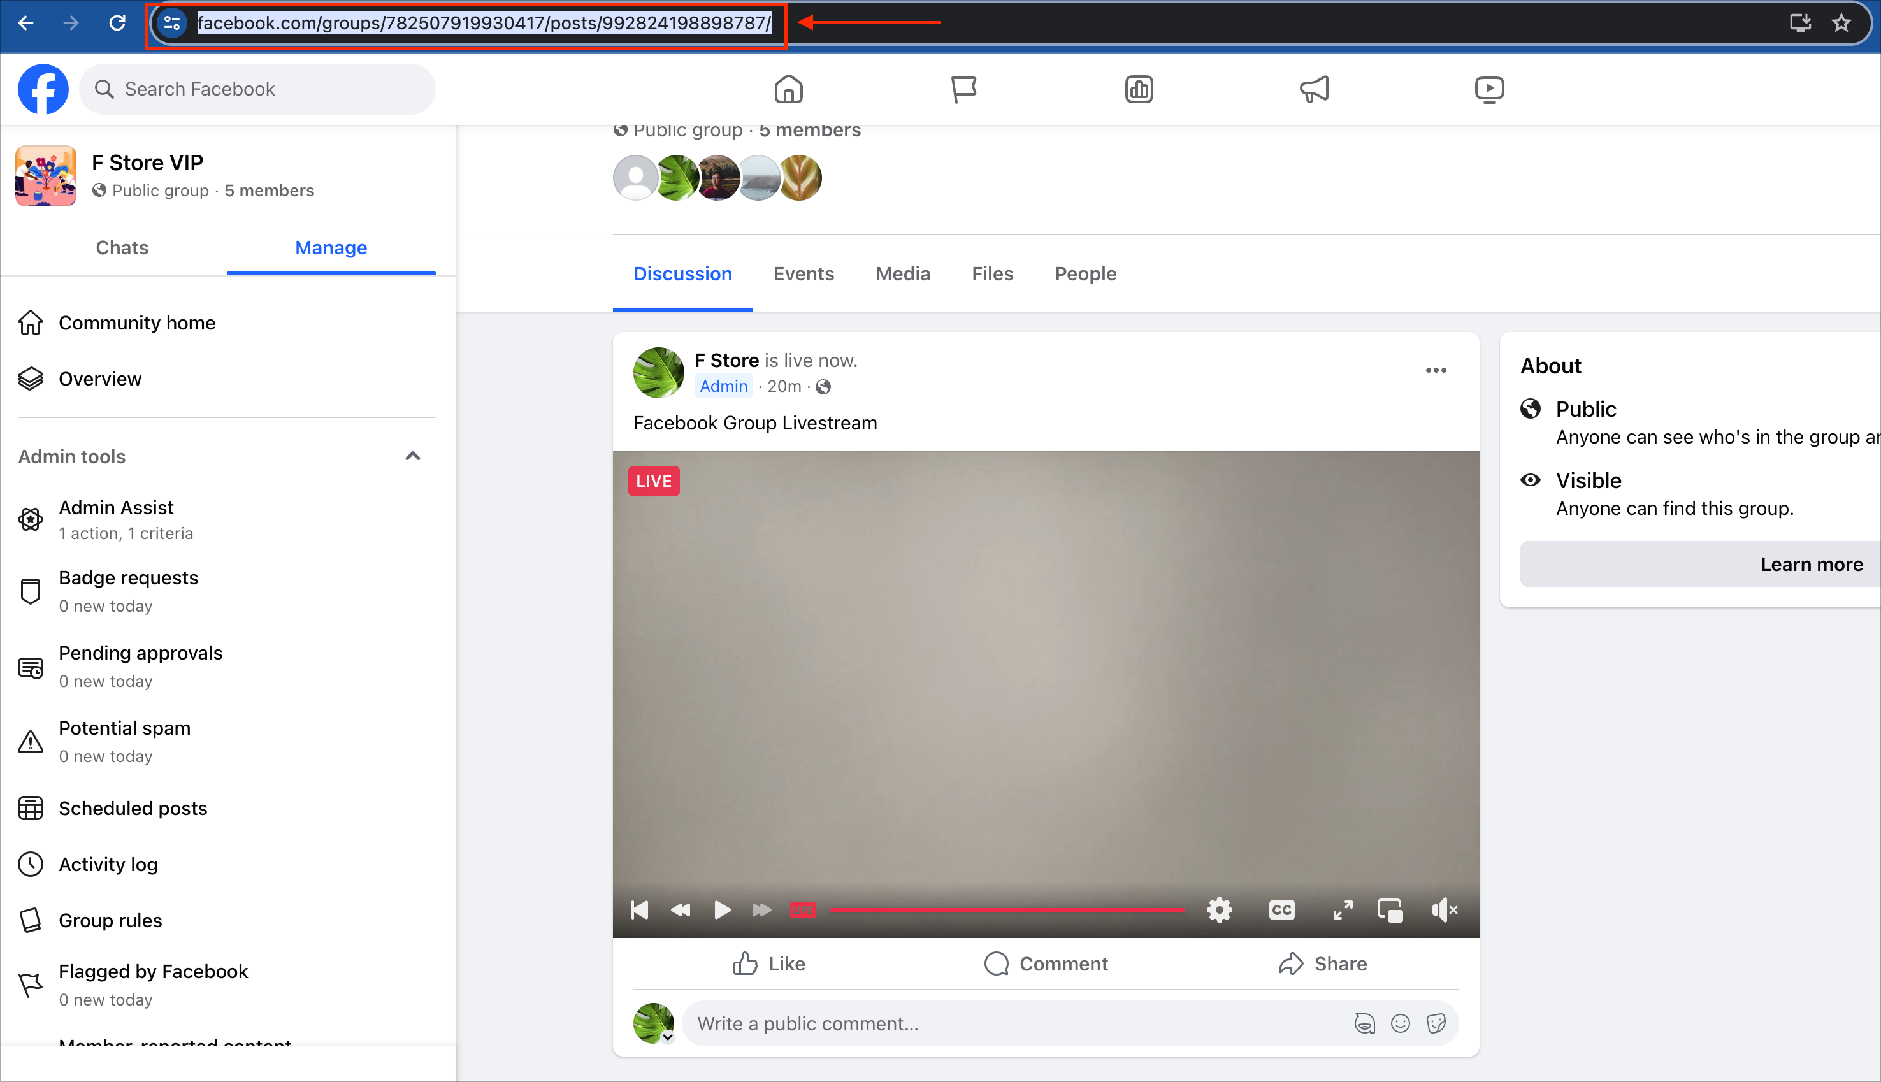Open the Chats tab in sidebar
This screenshot has width=1881, height=1082.
click(121, 247)
